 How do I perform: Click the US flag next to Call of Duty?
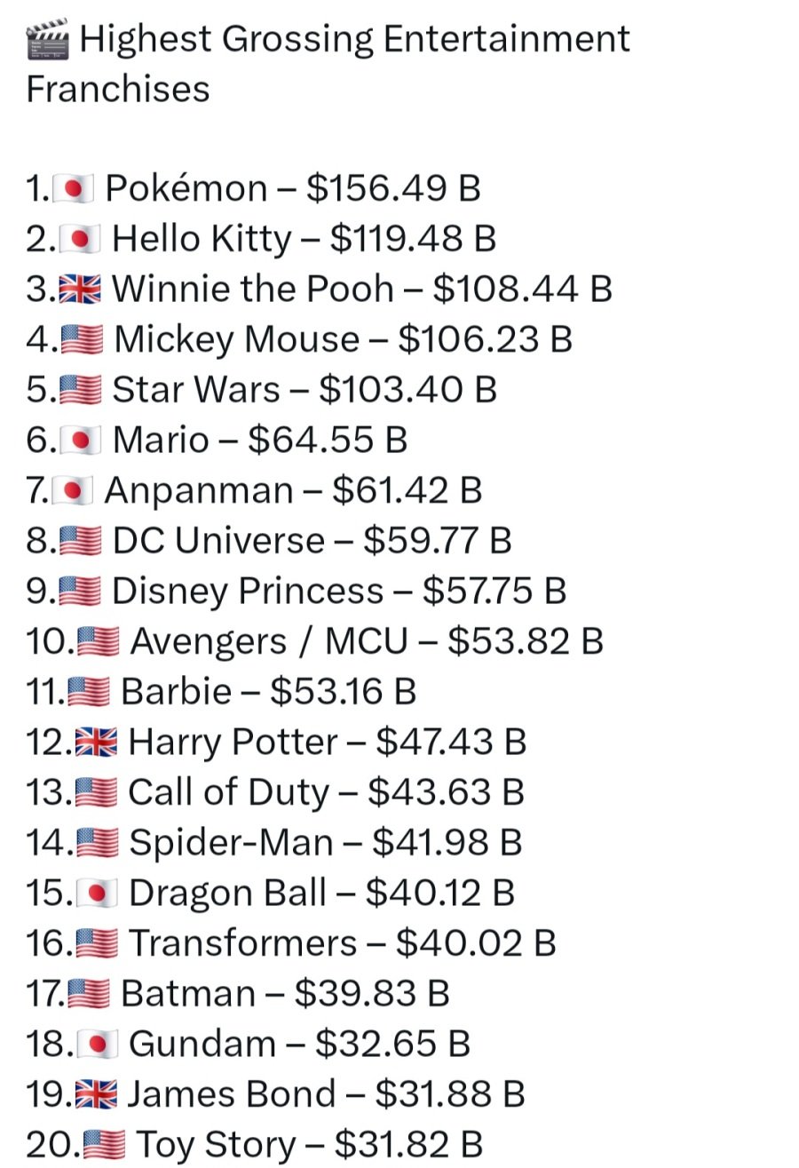click(x=97, y=792)
